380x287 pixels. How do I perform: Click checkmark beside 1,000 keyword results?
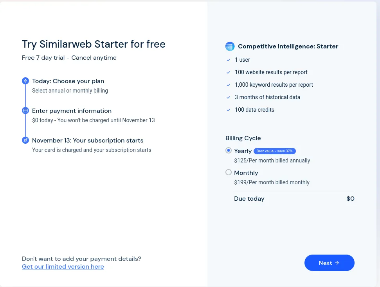pyautogui.click(x=228, y=85)
